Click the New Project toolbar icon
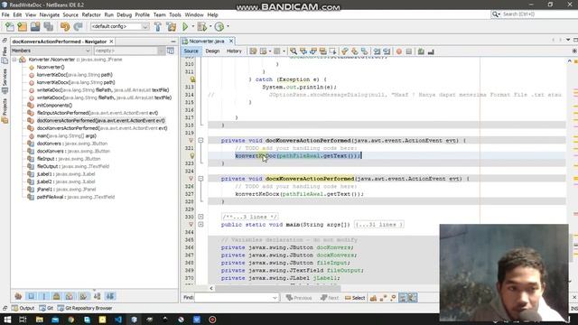 click(x=22, y=26)
